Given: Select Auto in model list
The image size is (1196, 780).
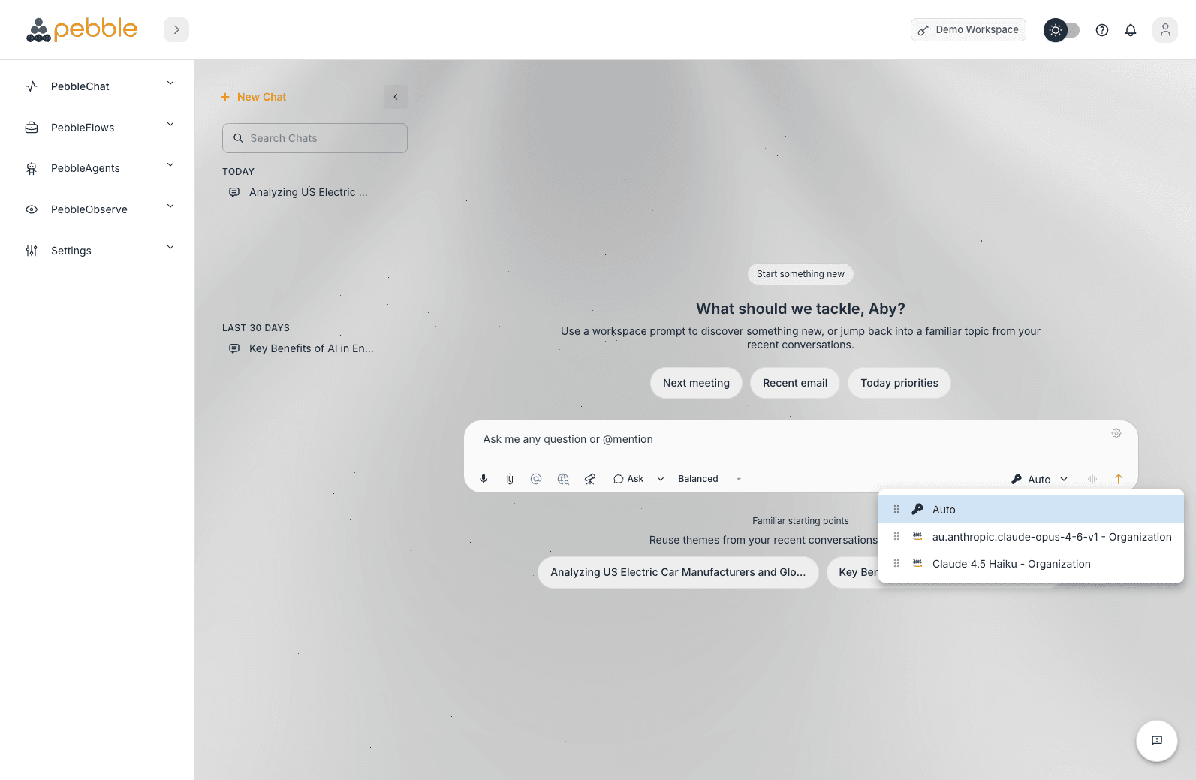Looking at the screenshot, I should pyautogui.click(x=1031, y=510).
